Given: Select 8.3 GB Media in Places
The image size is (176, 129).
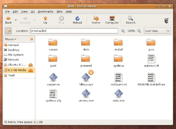Looking at the screenshot, I should (x=15, y=70).
